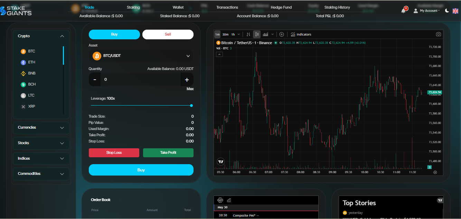Click the Bitcoin icon in the chart legend

click(x=218, y=43)
